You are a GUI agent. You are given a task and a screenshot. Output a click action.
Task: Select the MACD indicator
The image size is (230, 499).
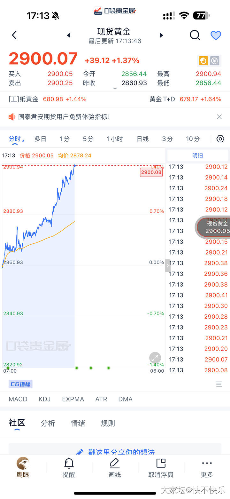18,399
